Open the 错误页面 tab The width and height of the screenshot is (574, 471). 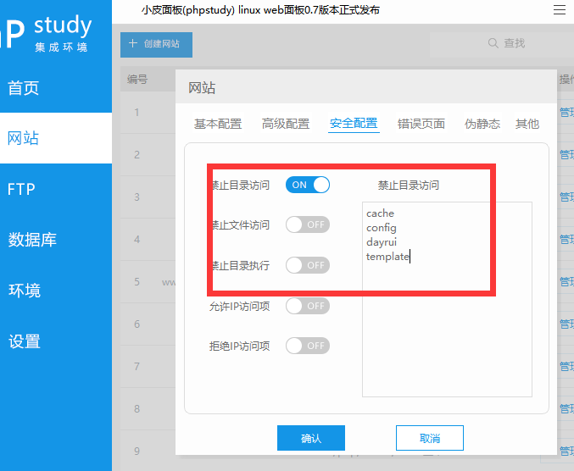[x=421, y=124]
